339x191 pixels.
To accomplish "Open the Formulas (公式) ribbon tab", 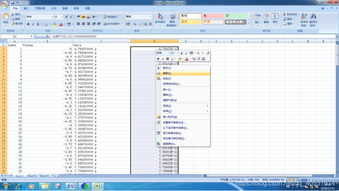I will [x=54, y=9].
